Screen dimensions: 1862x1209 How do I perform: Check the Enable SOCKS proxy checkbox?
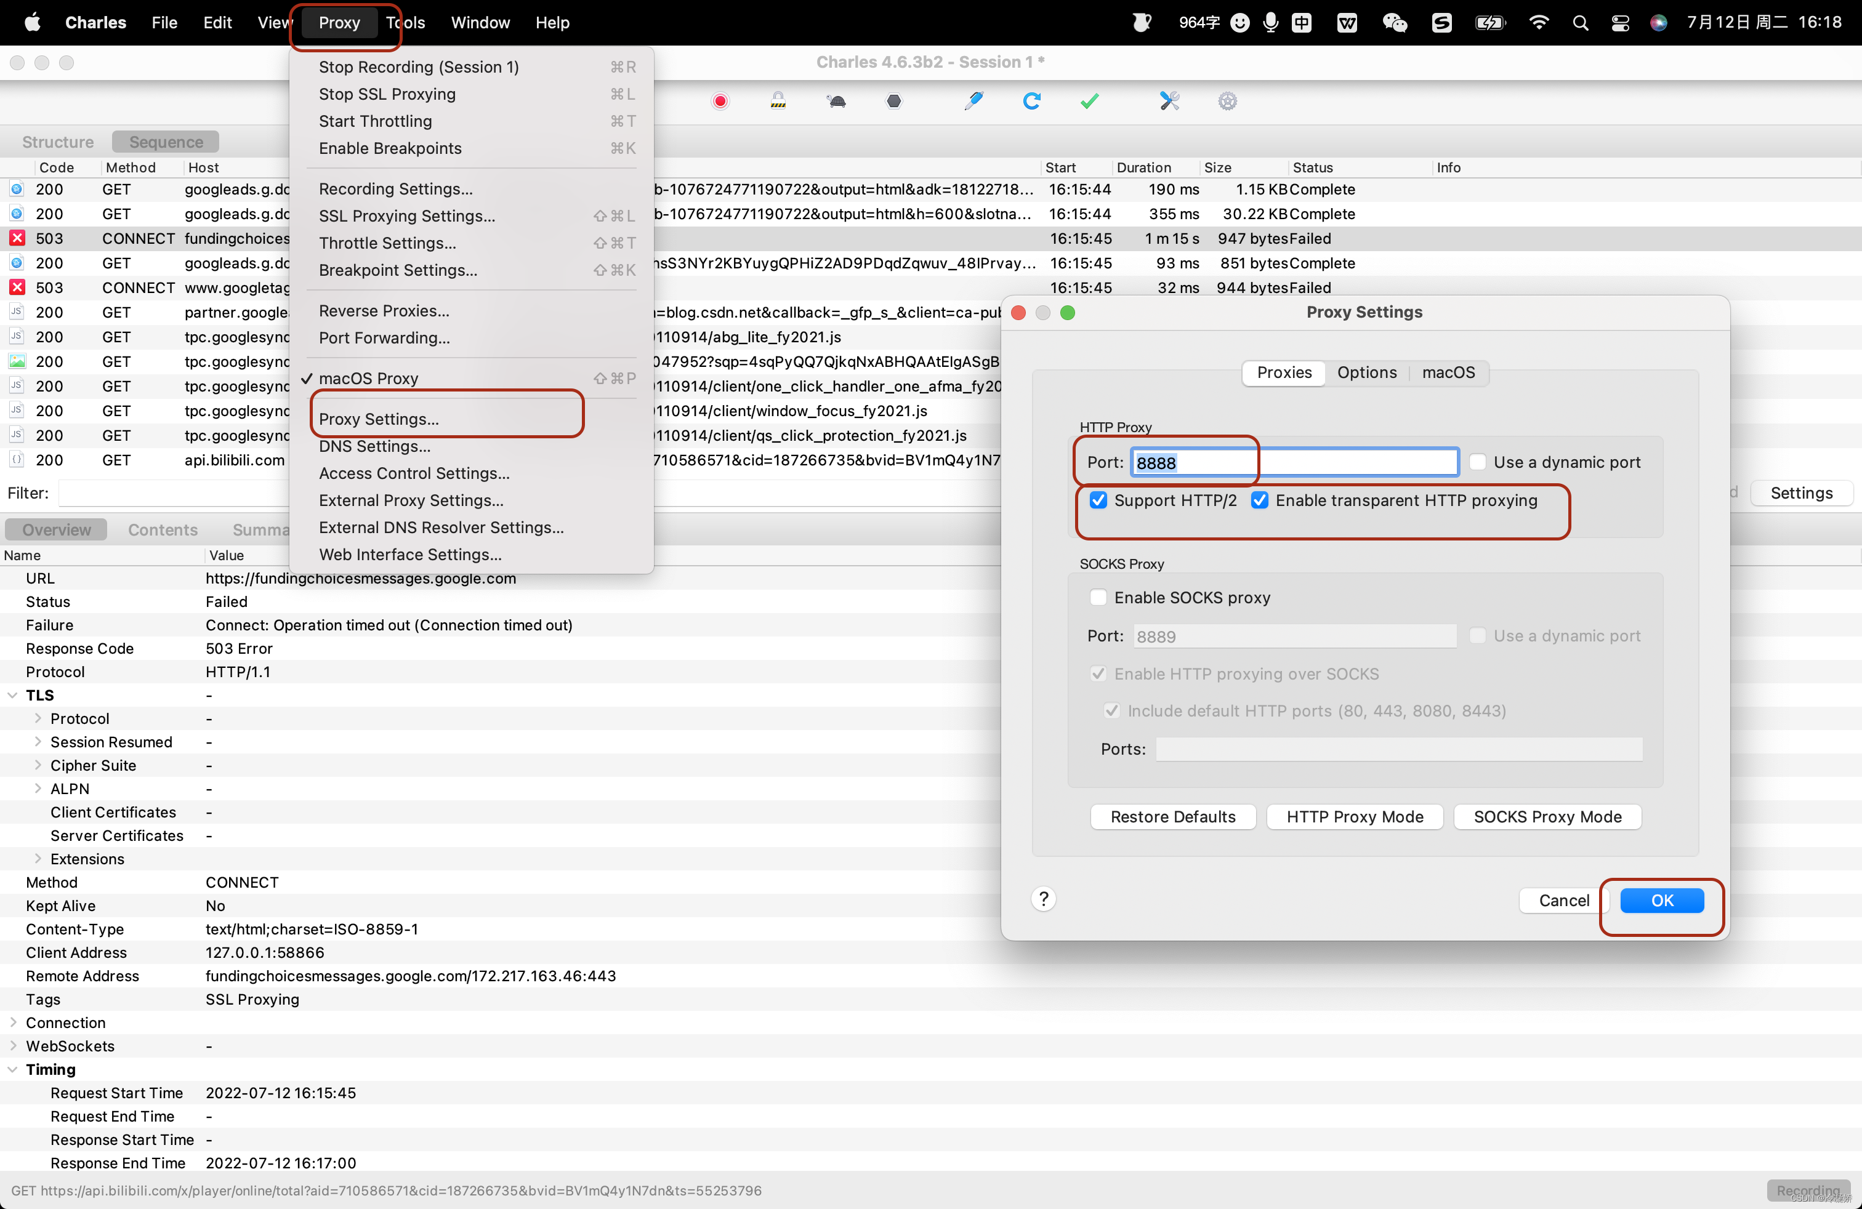[x=1098, y=598]
